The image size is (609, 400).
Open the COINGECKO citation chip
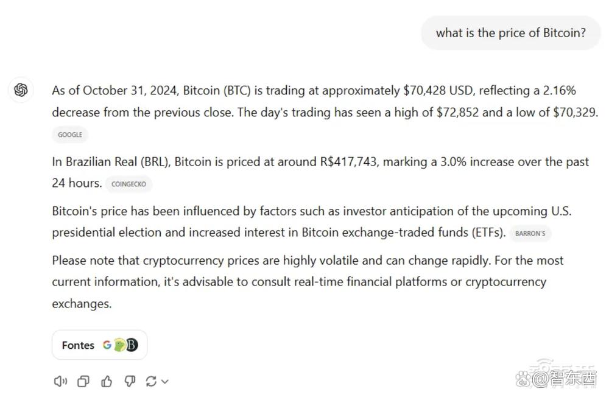[x=128, y=184]
